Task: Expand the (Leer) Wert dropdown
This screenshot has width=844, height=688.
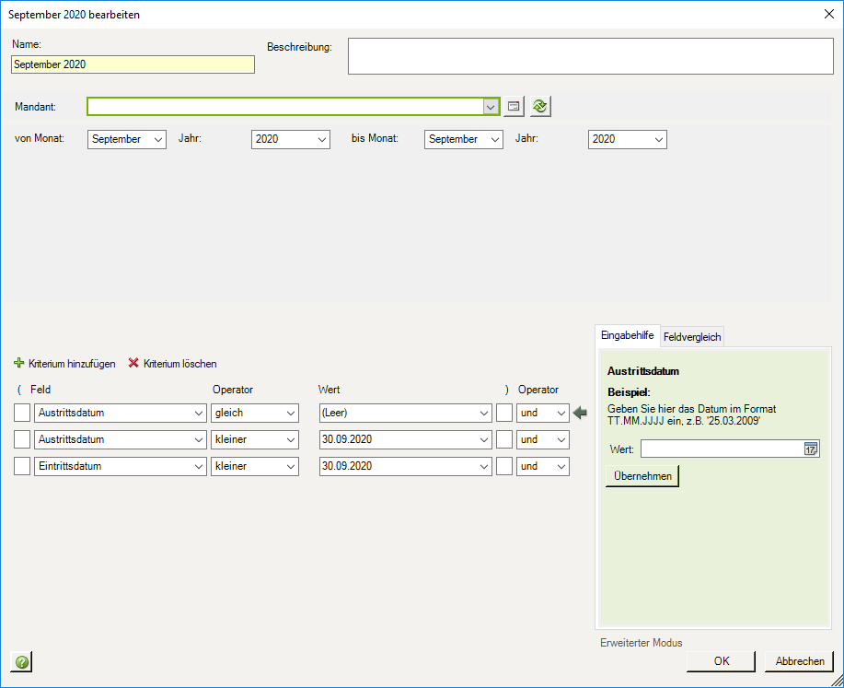Action: click(484, 414)
